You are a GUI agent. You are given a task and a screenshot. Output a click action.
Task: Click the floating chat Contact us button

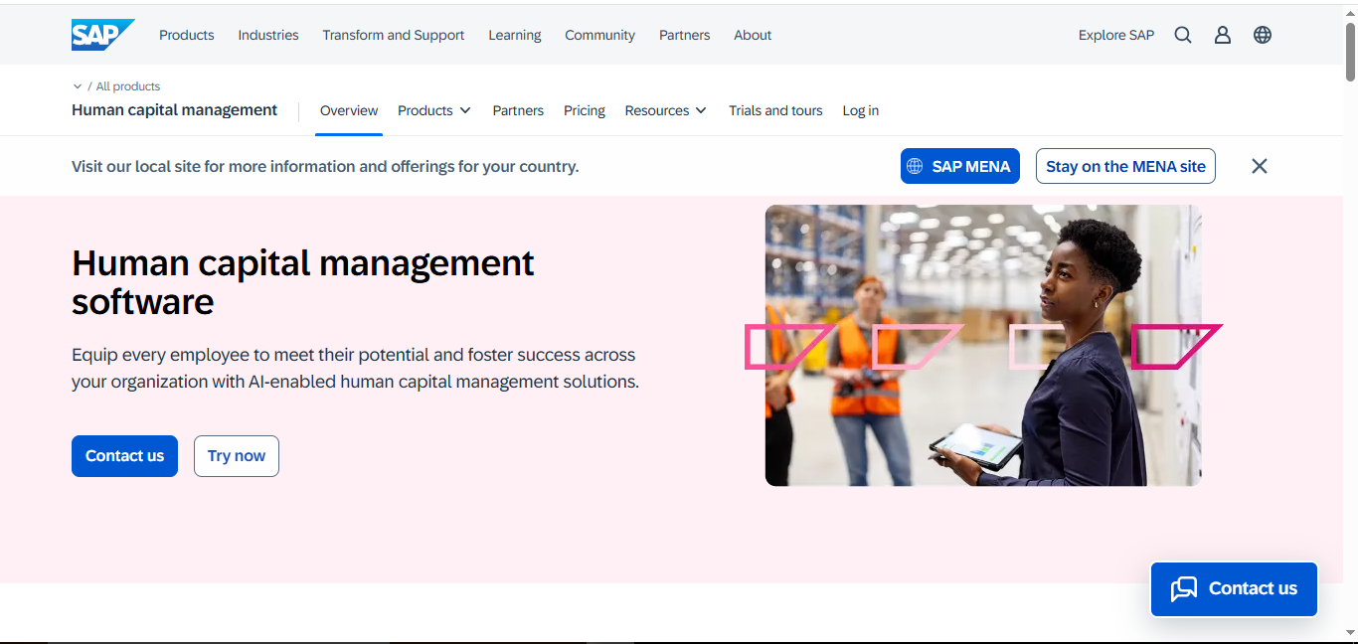[x=1234, y=589]
